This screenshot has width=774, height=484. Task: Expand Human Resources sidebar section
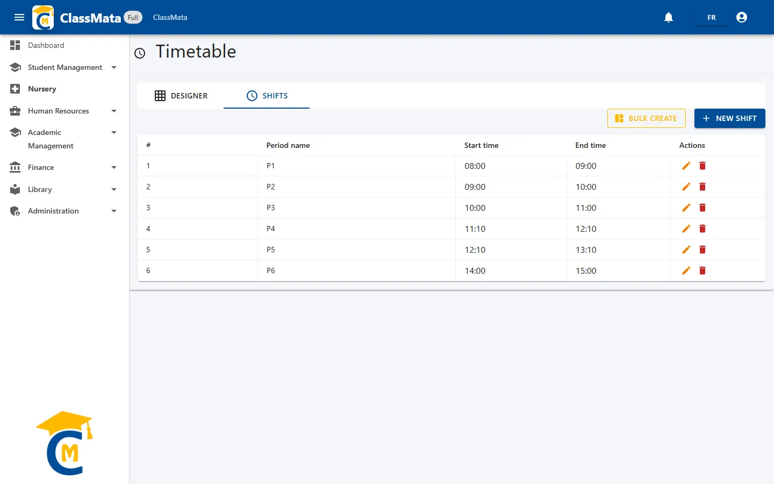click(x=64, y=111)
